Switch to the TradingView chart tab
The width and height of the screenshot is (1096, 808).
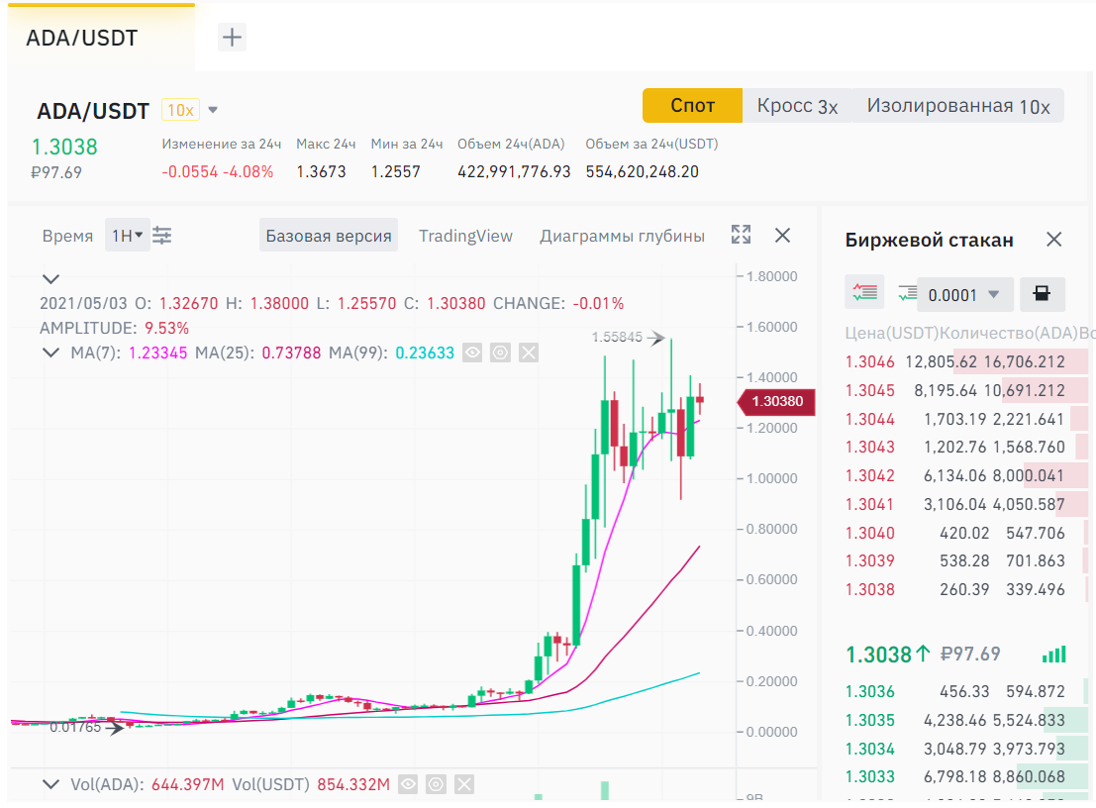pos(465,236)
